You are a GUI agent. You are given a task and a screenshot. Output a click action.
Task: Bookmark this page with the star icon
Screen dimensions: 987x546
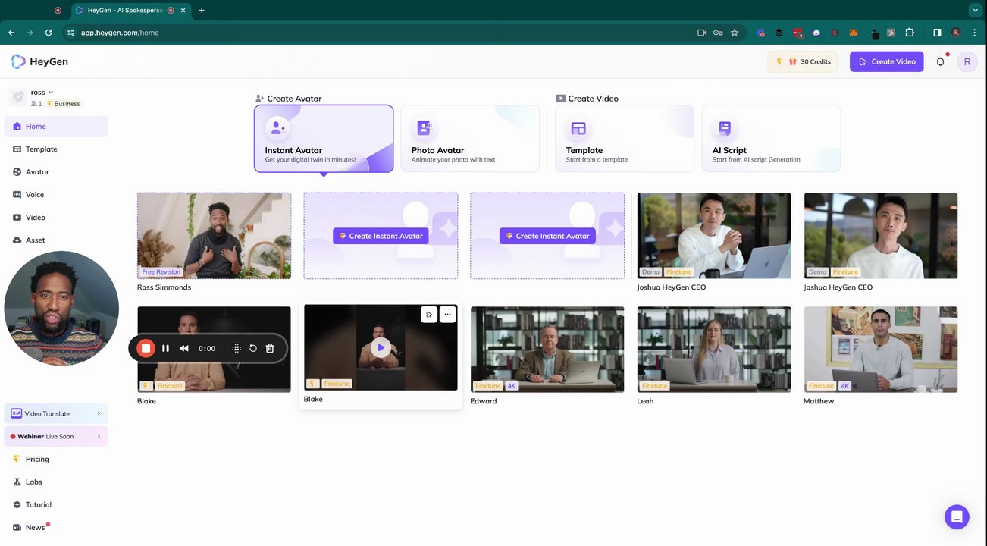point(735,33)
